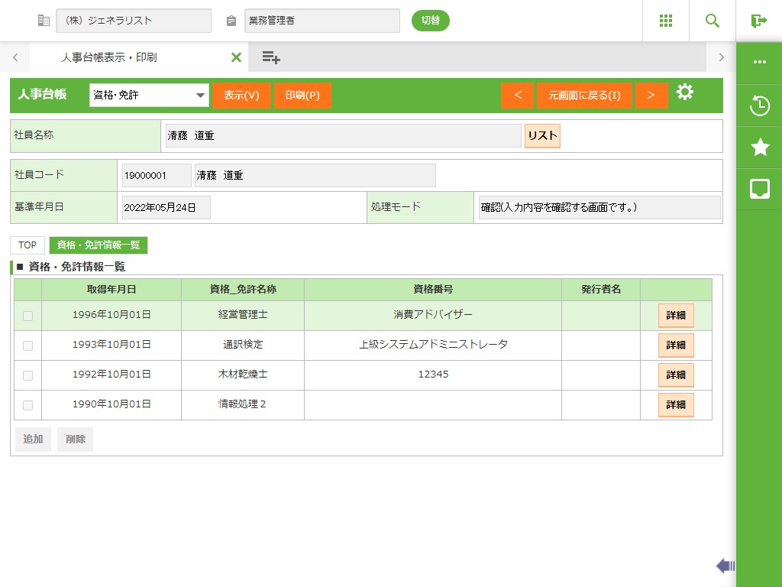Click the logout icon at top right
The image size is (782, 587).
[x=758, y=21]
